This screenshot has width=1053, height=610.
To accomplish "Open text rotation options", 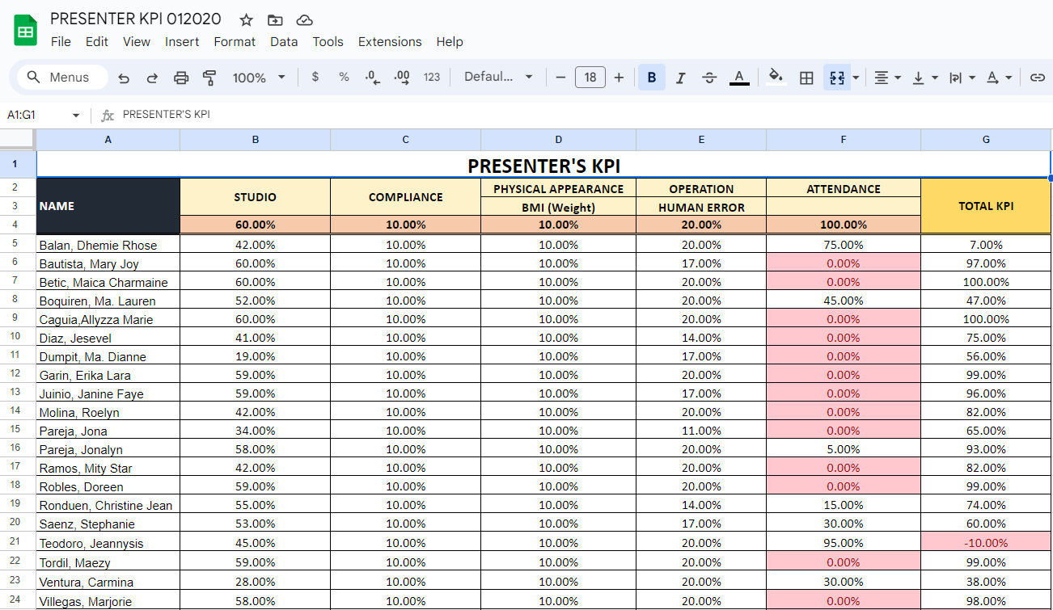I will 999,78.
